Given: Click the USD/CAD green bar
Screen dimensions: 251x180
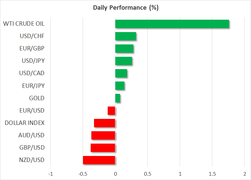Looking at the screenshot, I should pos(121,73).
